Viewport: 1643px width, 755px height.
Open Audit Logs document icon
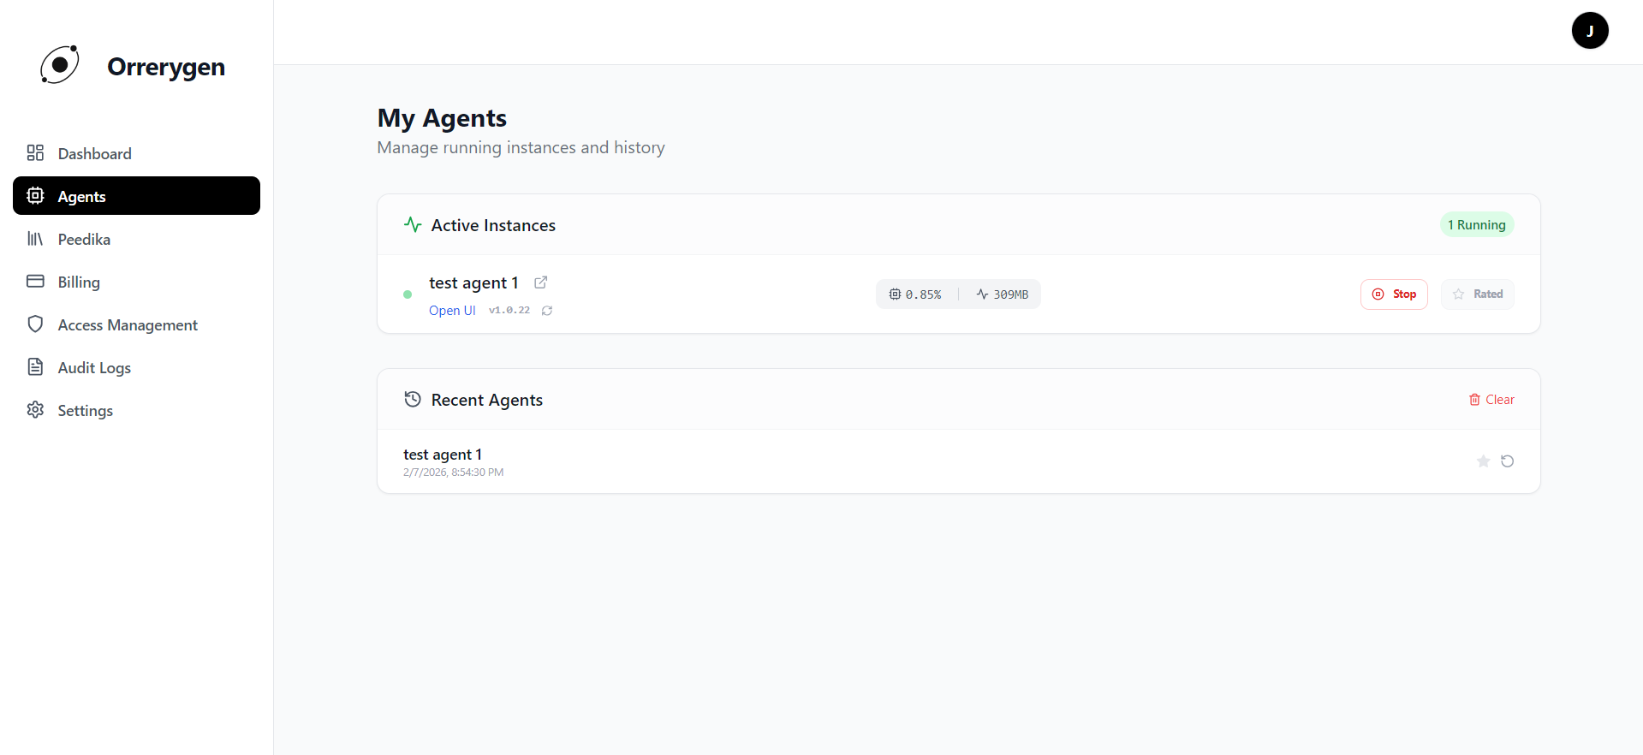pyautogui.click(x=35, y=366)
